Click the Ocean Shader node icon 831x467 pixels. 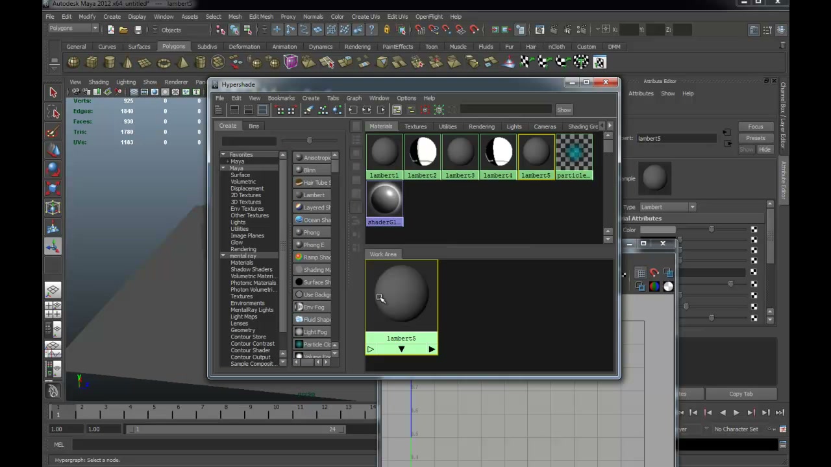(299, 220)
